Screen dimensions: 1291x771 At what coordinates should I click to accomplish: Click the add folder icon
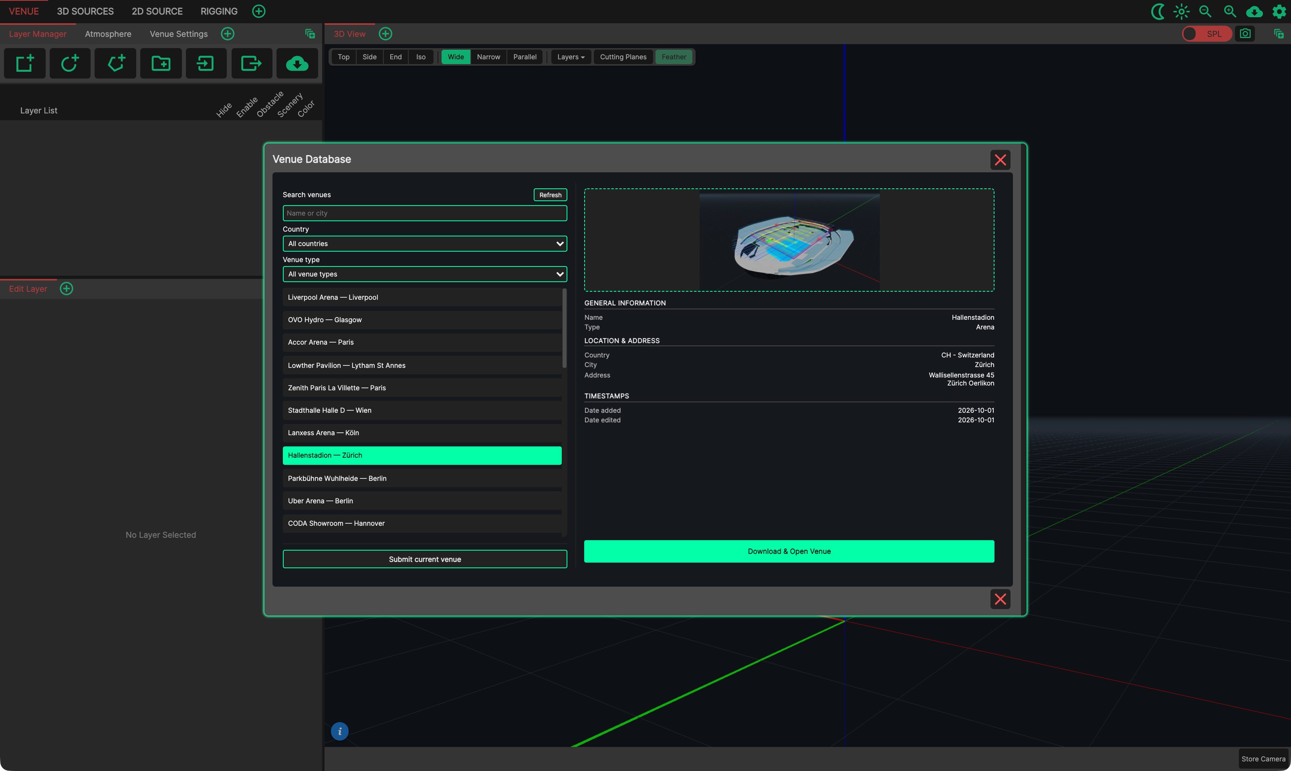[161, 63]
